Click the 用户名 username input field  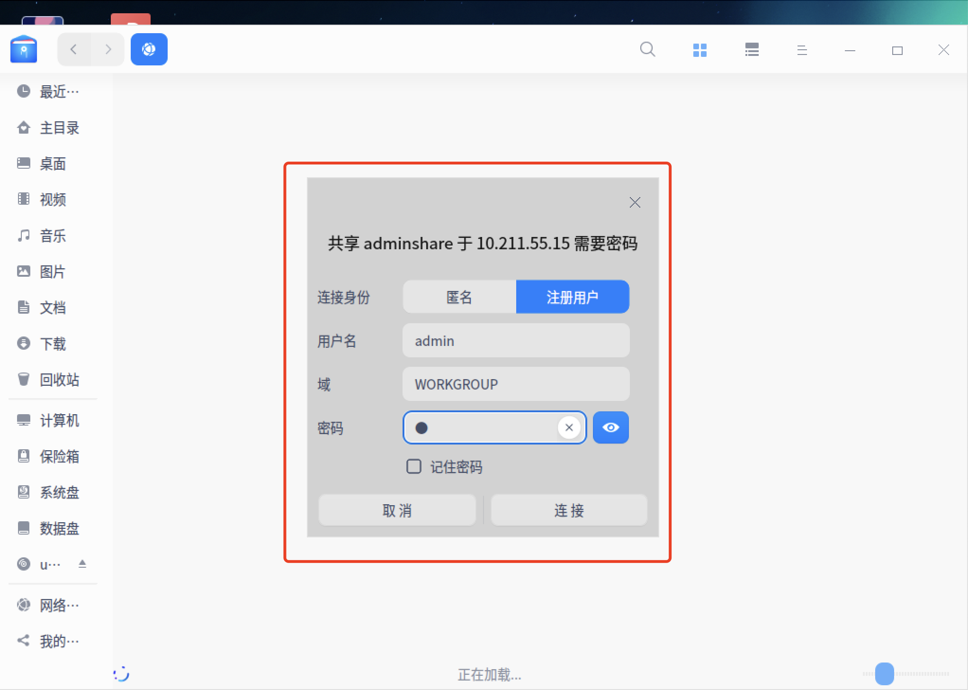pos(515,341)
